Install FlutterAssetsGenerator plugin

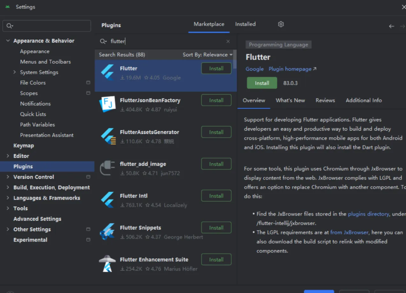click(216, 132)
